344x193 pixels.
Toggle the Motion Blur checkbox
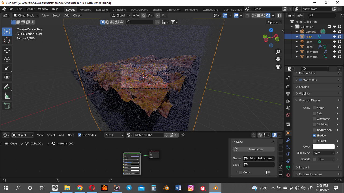pos(300,80)
